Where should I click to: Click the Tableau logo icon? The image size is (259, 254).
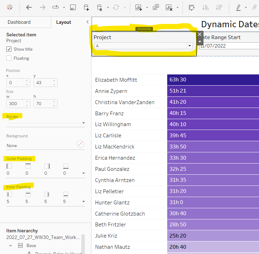10,7
